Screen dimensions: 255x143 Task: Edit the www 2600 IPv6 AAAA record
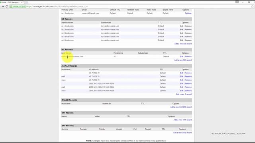(x=182, y=91)
